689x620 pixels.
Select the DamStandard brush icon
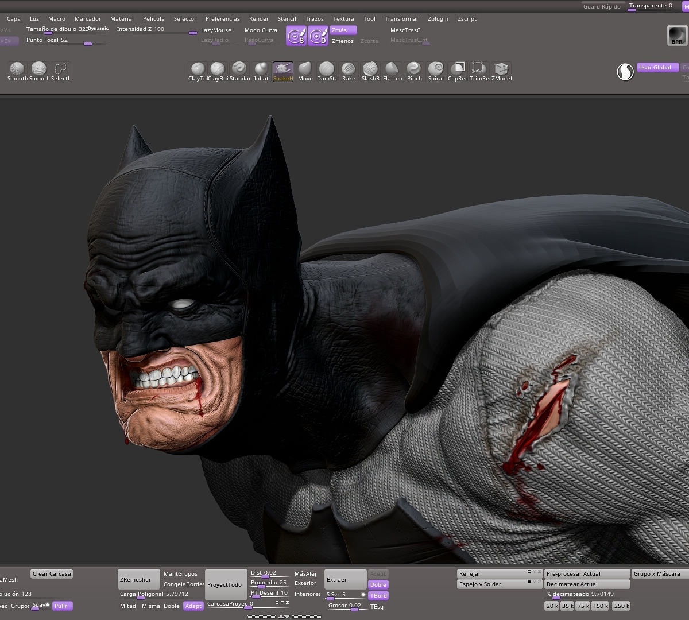click(327, 69)
